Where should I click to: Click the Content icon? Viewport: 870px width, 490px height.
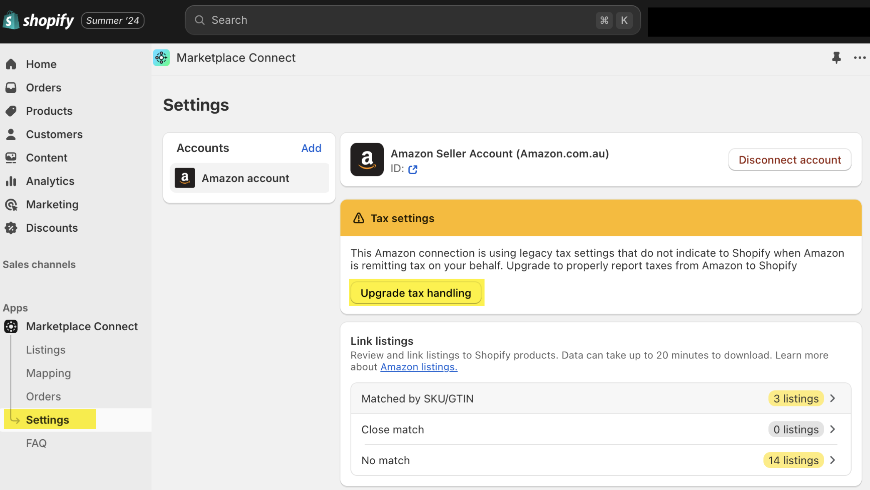[x=11, y=158]
